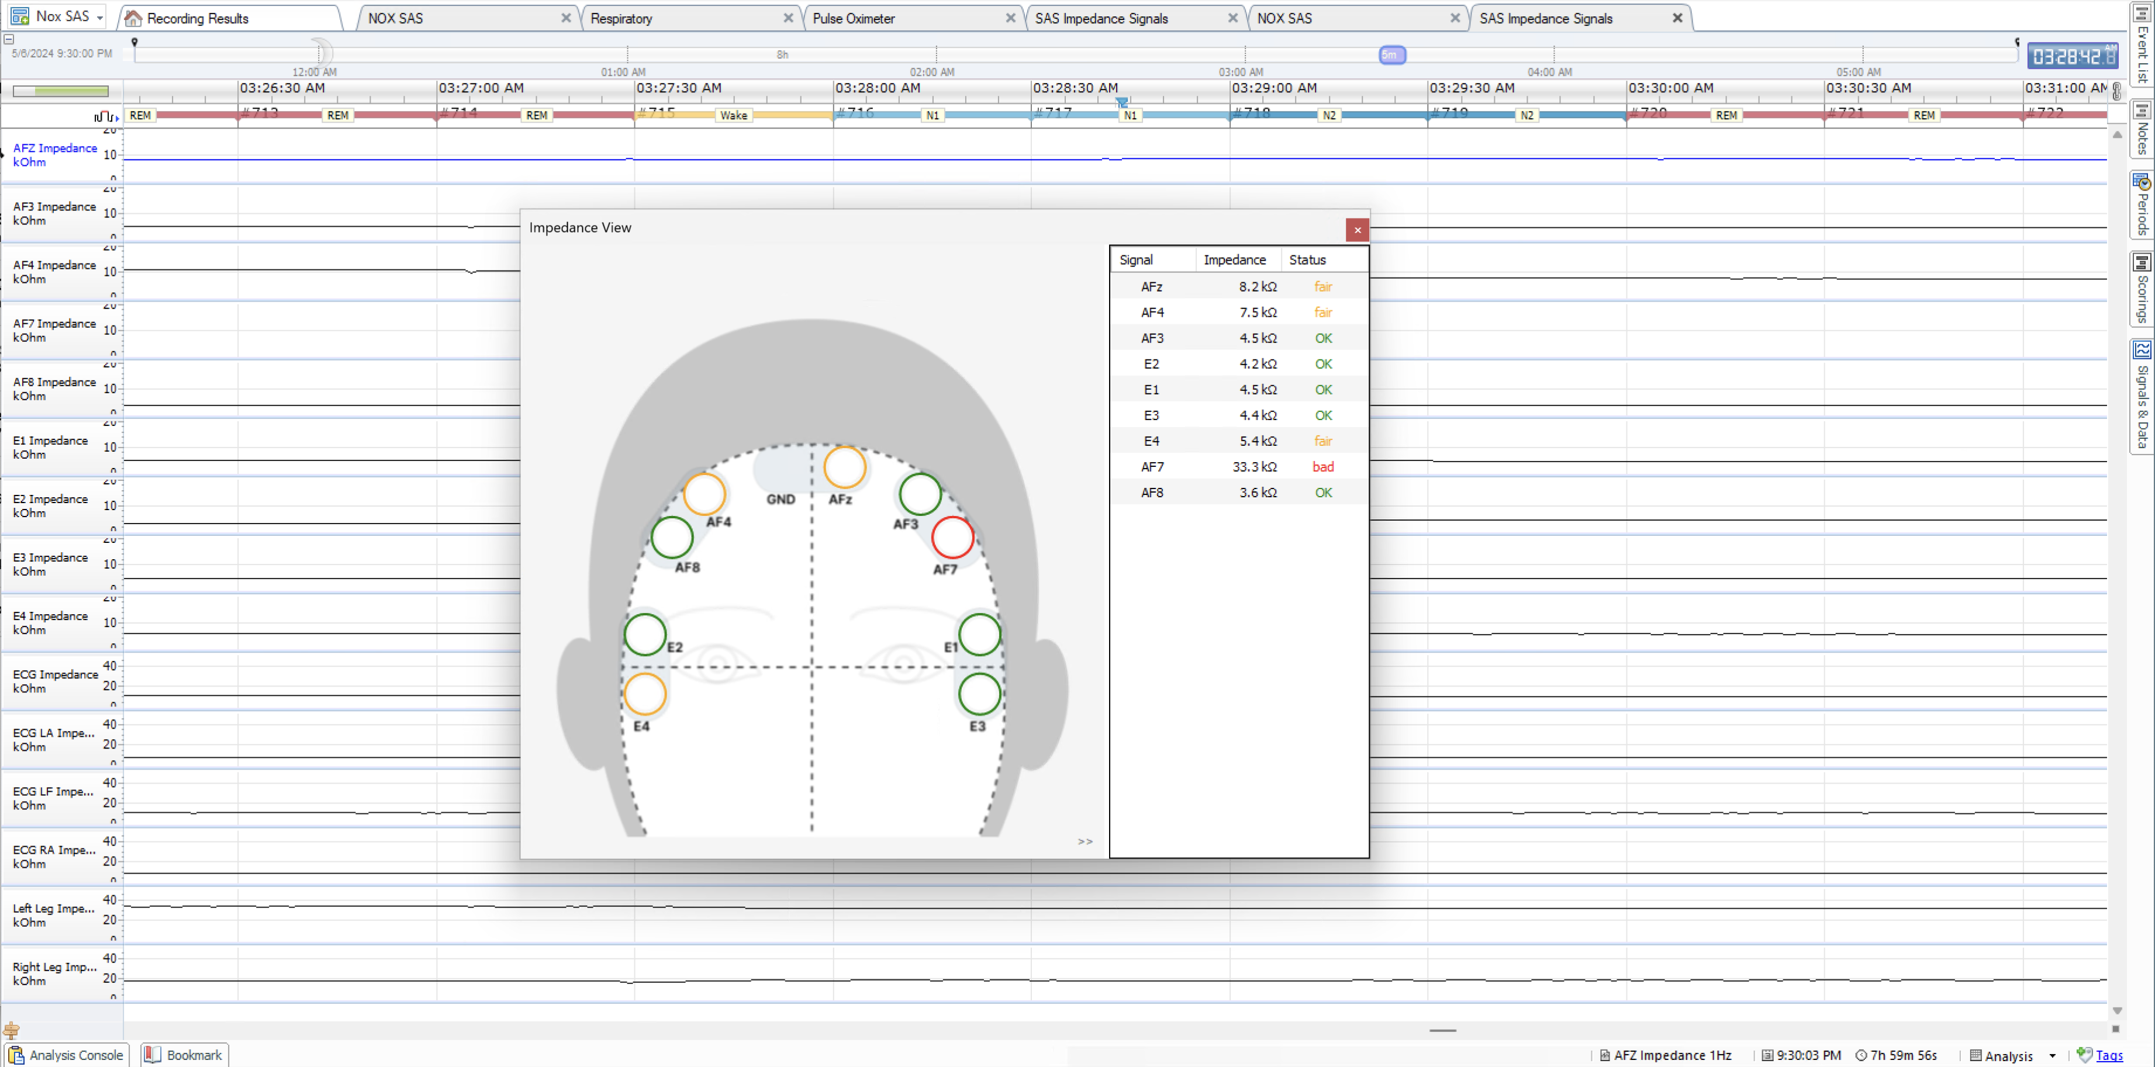Sort the table by the Impedance column header
2155x1067 pixels.
(x=1238, y=260)
